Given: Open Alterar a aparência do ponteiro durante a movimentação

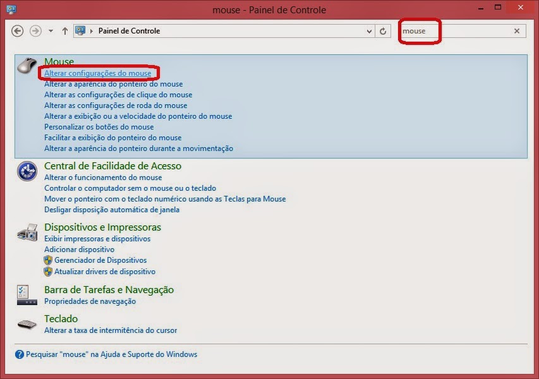Looking at the screenshot, I should click(x=138, y=148).
